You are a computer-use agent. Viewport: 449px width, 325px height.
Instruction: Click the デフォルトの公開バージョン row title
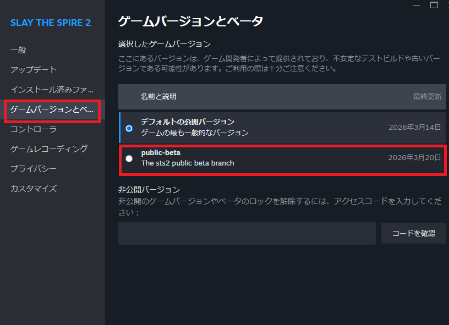[x=188, y=122]
